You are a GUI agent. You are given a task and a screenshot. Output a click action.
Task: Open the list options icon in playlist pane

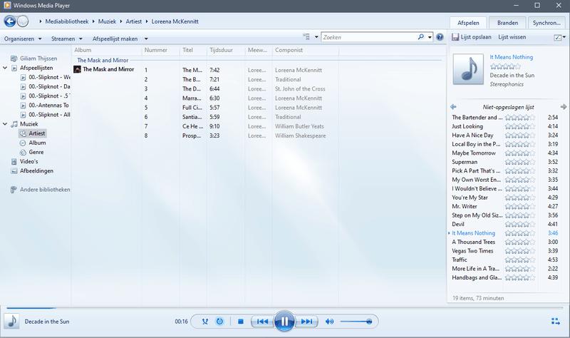(x=557, y=37)
